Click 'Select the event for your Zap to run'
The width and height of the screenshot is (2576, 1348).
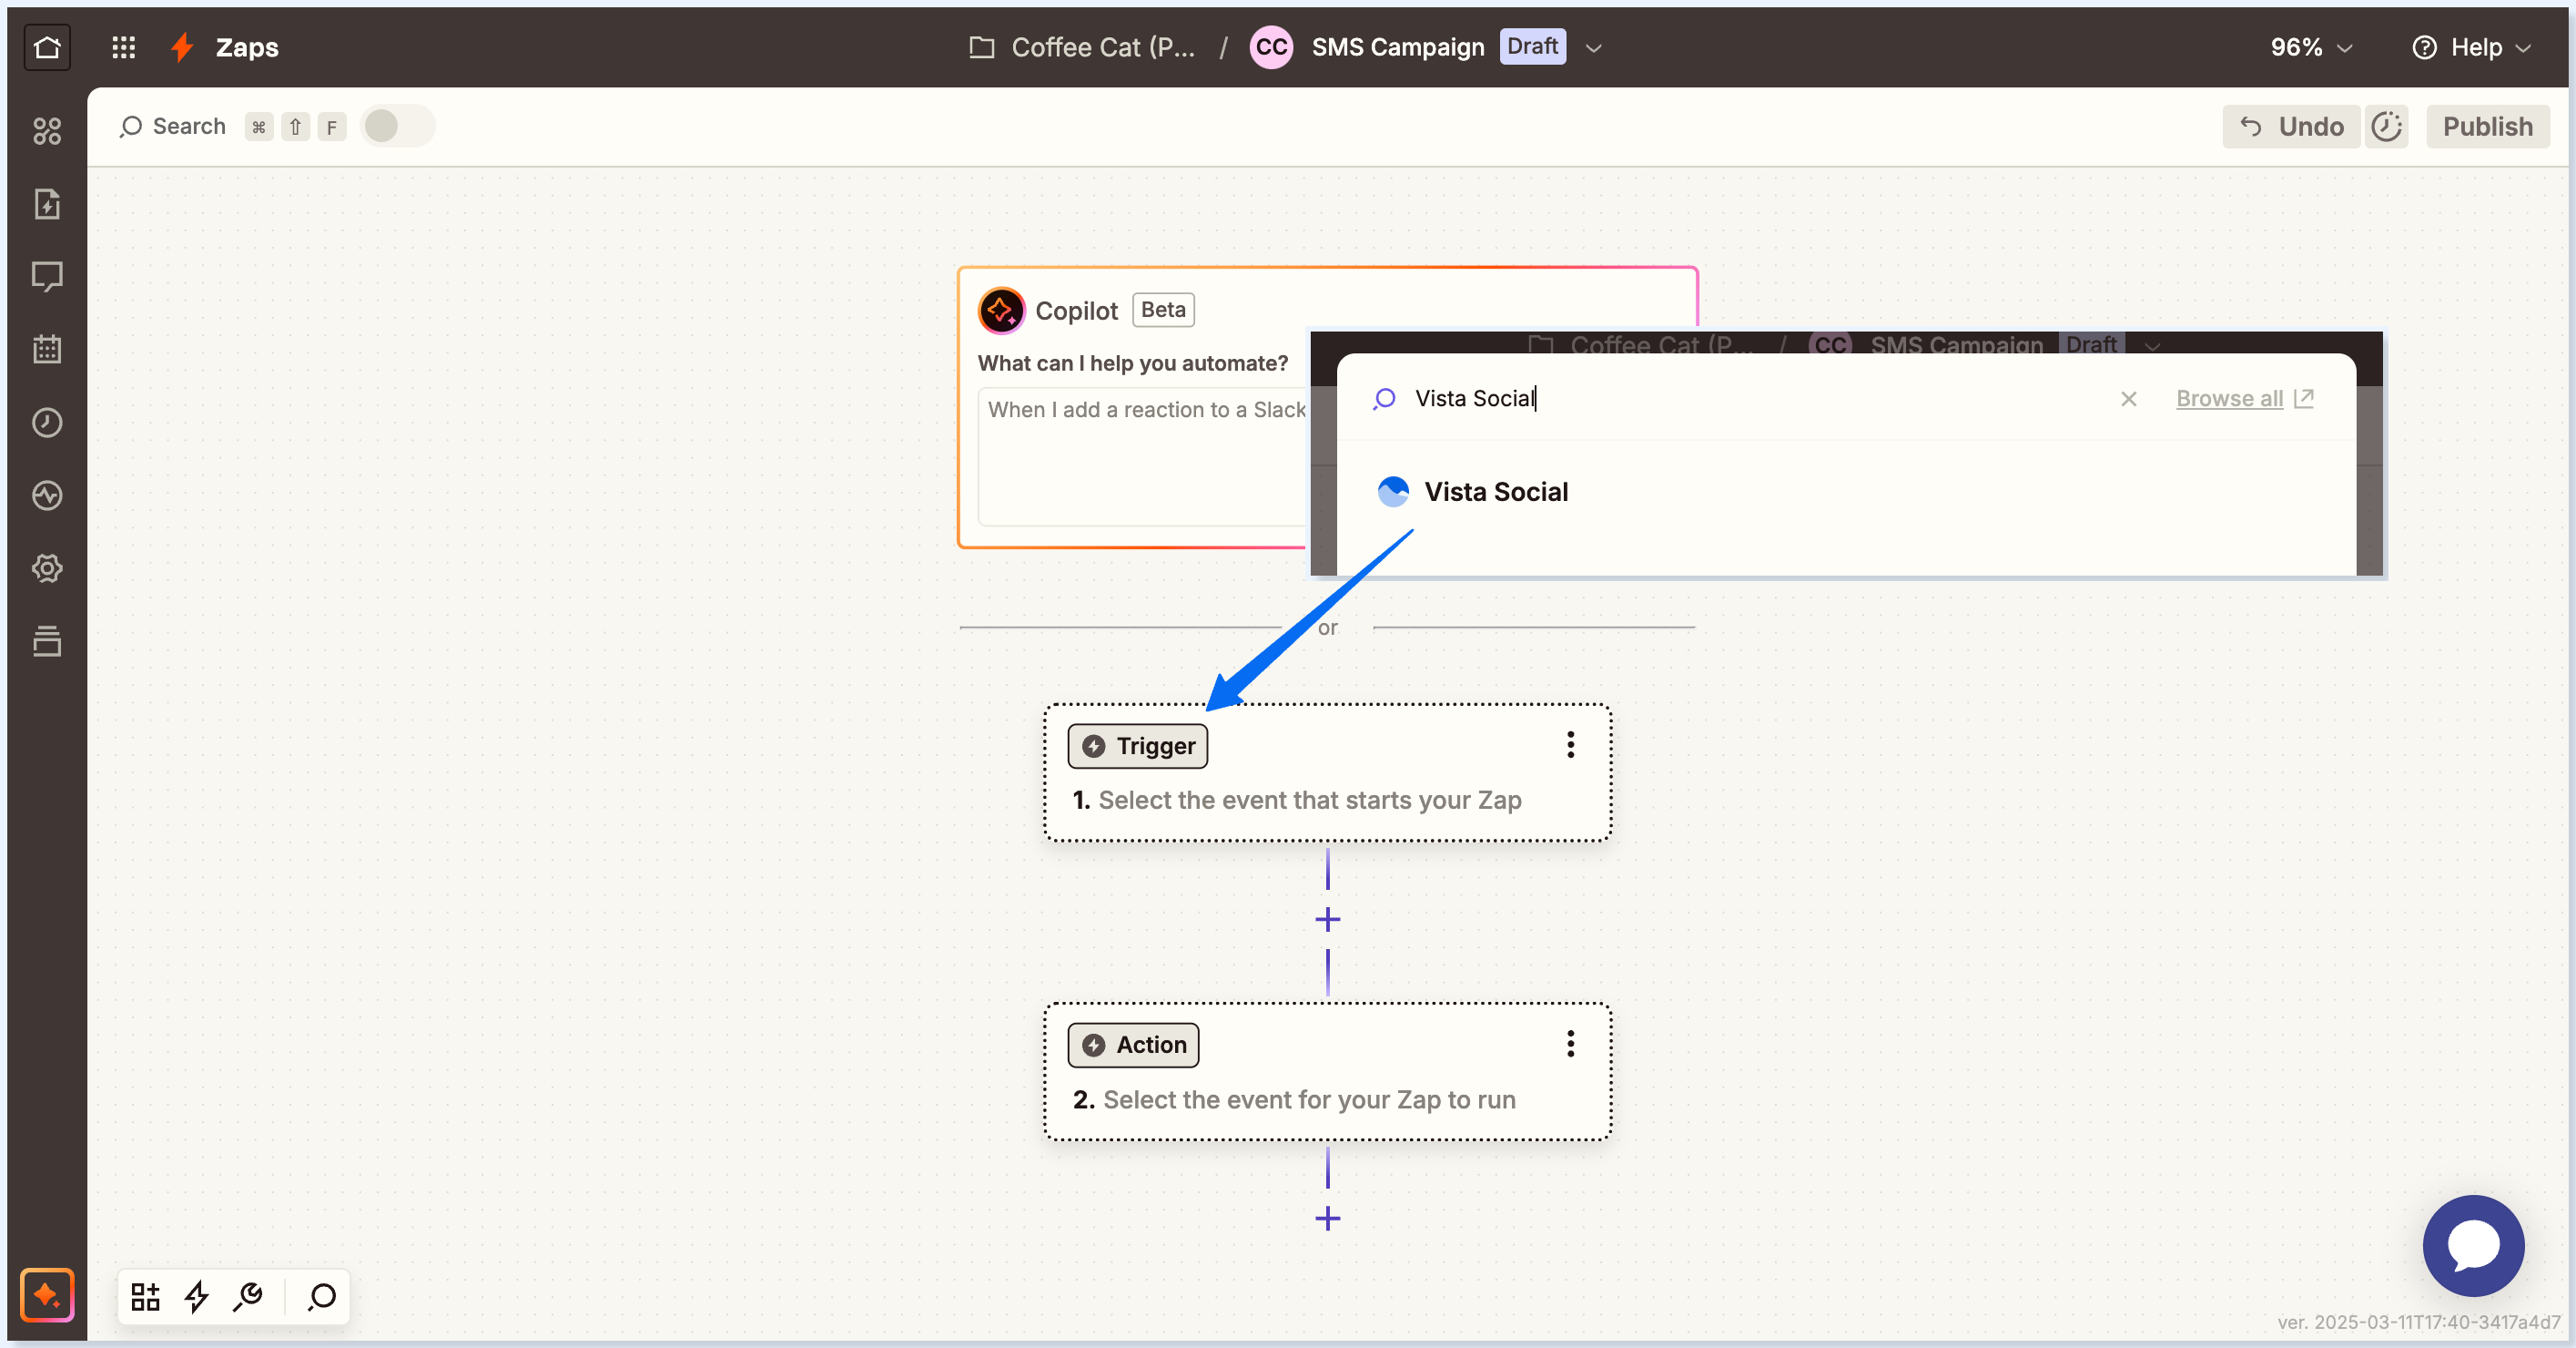[x=1308, y=1098]
